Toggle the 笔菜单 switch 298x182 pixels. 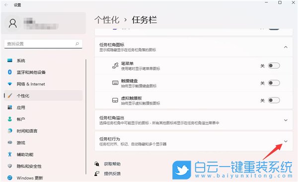(x=274, y=66)
